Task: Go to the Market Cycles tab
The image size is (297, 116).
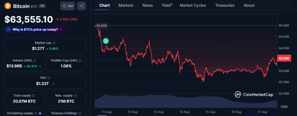Action: point(193,5)
